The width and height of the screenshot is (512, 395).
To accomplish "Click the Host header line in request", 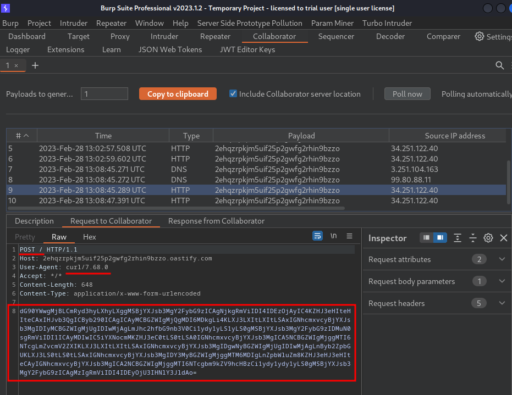I will click(116, 258).
